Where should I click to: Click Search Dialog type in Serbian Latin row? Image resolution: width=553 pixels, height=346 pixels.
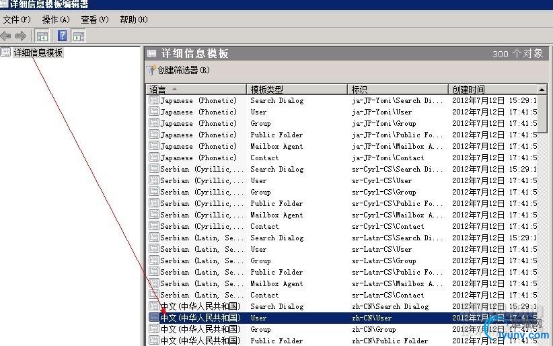277,238
